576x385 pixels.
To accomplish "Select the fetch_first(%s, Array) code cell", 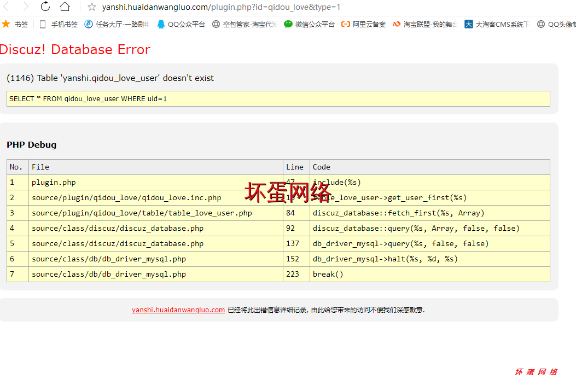I will click(x=430, y=213).
